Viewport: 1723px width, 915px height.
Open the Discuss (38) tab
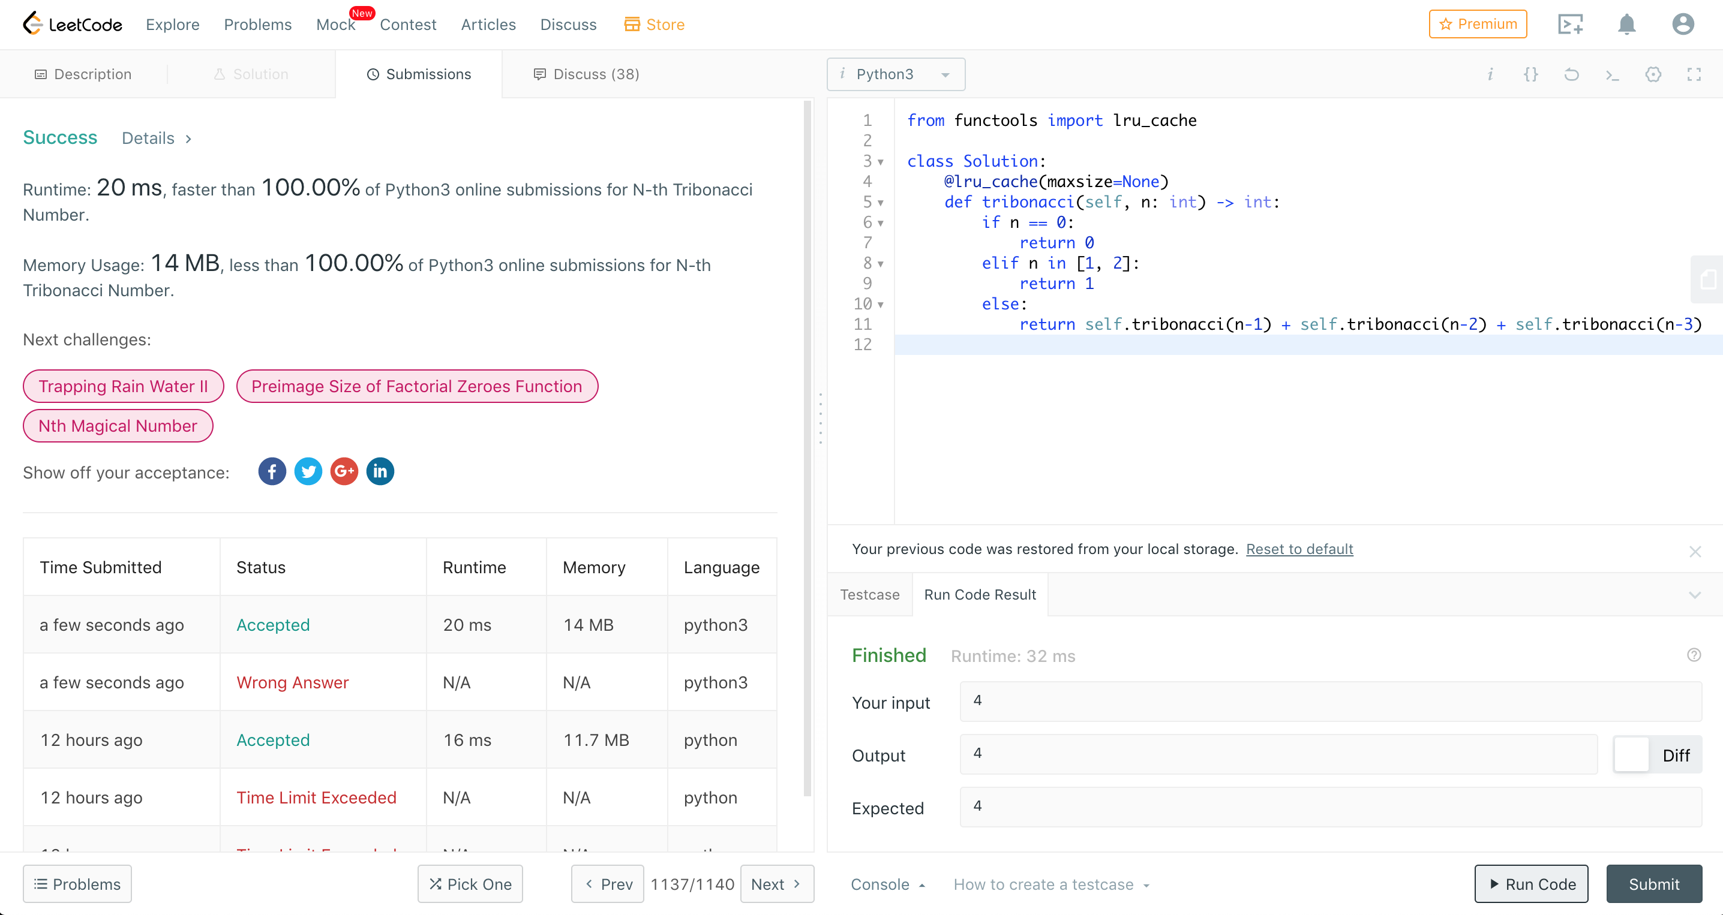586,74
